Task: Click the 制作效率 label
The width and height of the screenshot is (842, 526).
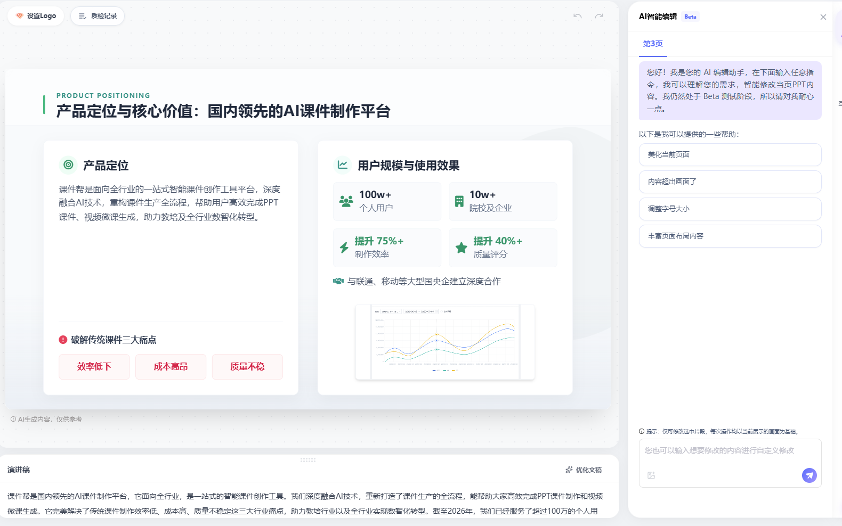Action: (x=372, y=254)
